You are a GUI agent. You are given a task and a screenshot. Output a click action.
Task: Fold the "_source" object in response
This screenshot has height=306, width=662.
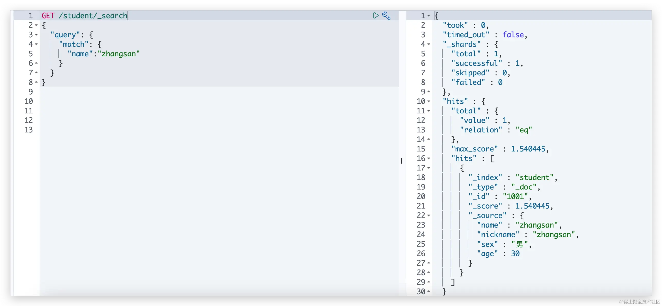(429, 215)
